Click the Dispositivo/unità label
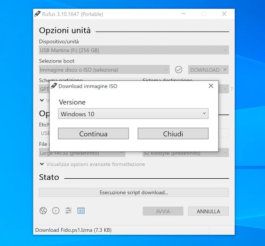This screenshot has width=265, height=246. point(59,41)
